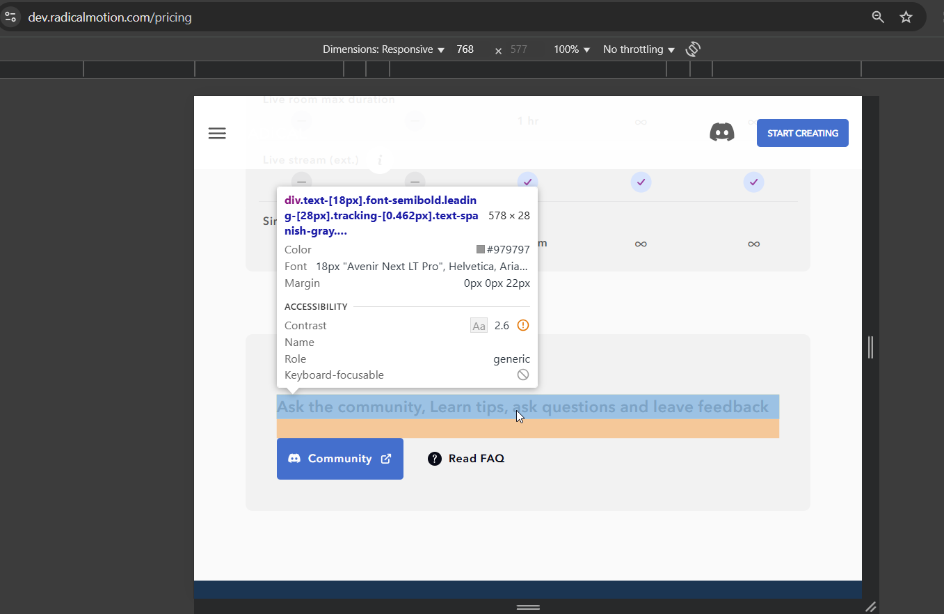The width and height of the screenshot is (944, 614).
Task: Click the 1 hr duration value
Action: tap(528, 121)
